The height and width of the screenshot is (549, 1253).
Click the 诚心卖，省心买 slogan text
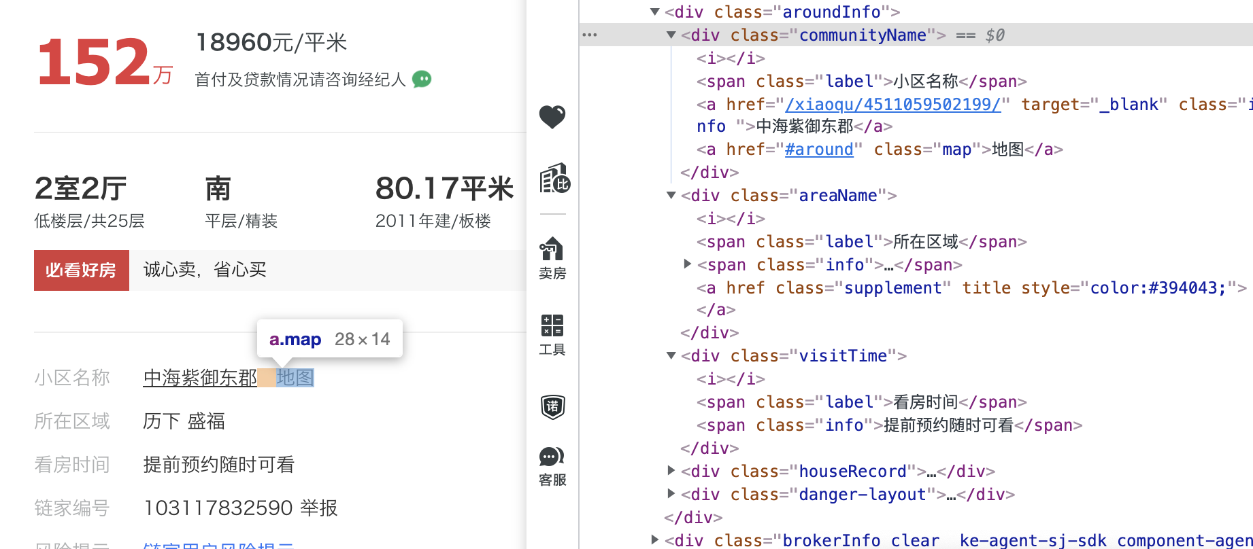point(205,270)
